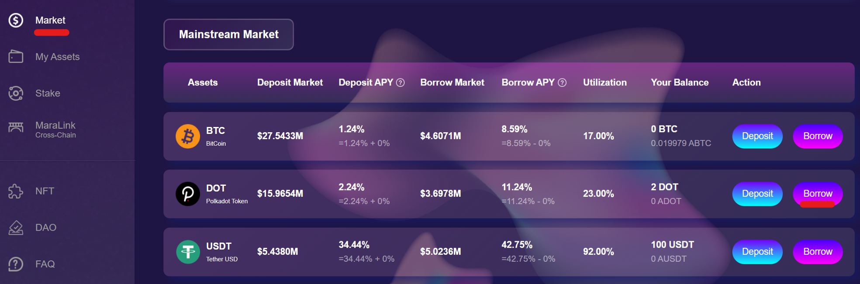
Task: Open MaraLink Cross-Chain
Action: coord(55,130)
